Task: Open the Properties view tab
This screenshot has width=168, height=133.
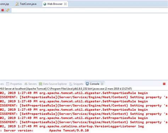Action: click(14, 84)
